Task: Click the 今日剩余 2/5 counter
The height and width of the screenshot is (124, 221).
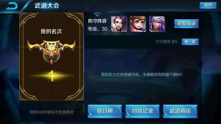Action: tap(166, 42)
